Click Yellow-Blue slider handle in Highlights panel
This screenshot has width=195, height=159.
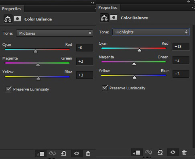click(x=134, y=77)
